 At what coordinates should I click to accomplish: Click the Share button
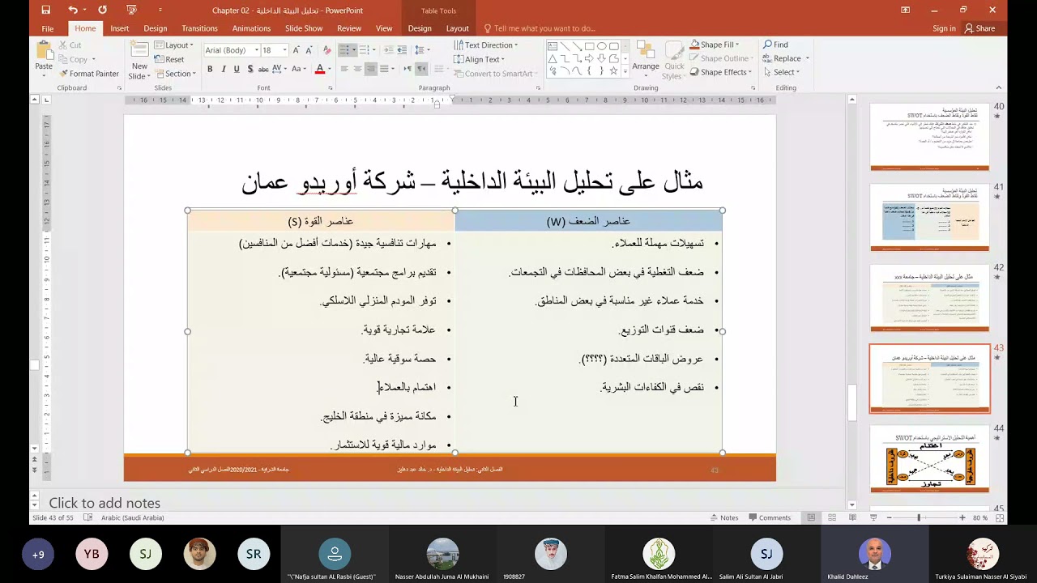979,28
